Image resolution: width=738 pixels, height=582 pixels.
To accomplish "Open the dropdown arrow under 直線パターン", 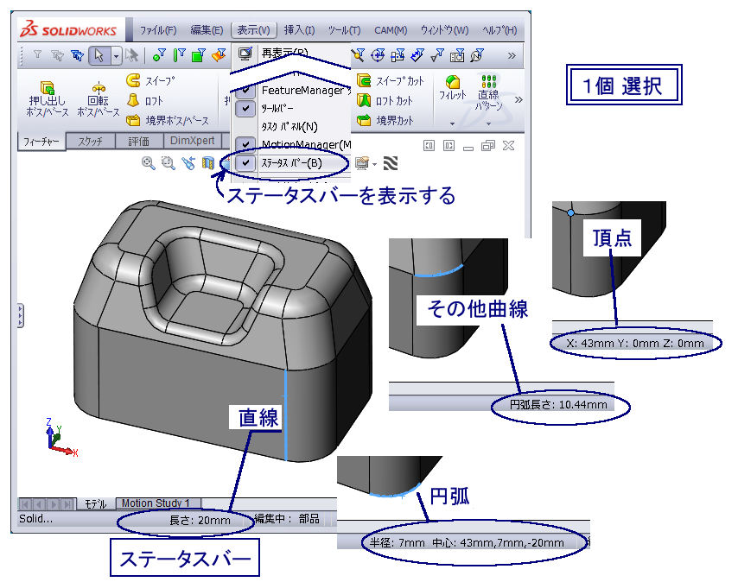I will (x=488, y=124).
